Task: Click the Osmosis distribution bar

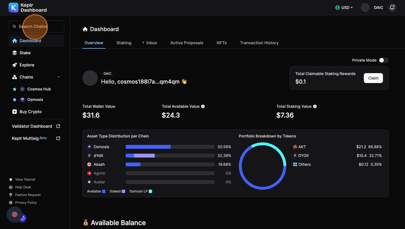Action: [x=170, y=147]
